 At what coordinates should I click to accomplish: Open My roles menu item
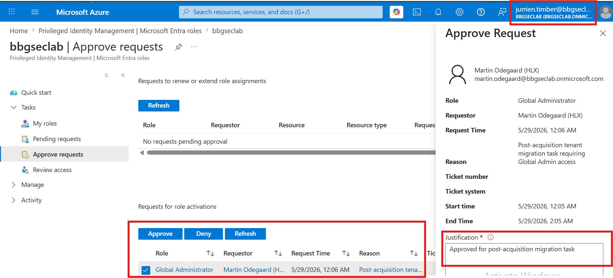[45, 124]
